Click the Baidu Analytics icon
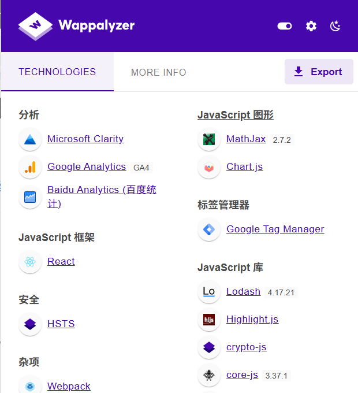Screen dimensions: 358x393 (x=30, y=197)
